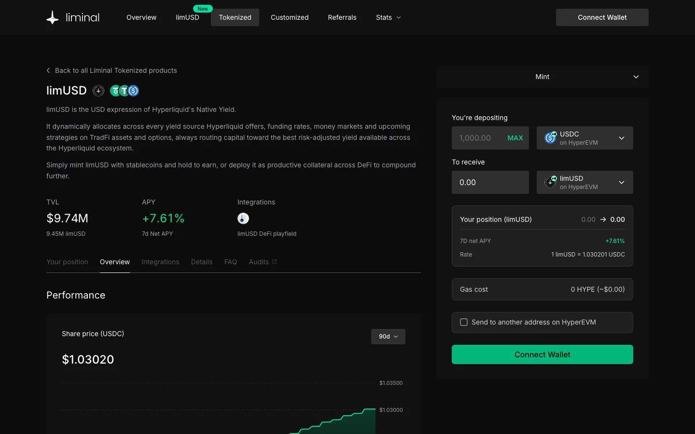The image size is (695, 434).
Task: Click the 0 HYPE (~$0.00) gas value
Action: click(598, 289)
